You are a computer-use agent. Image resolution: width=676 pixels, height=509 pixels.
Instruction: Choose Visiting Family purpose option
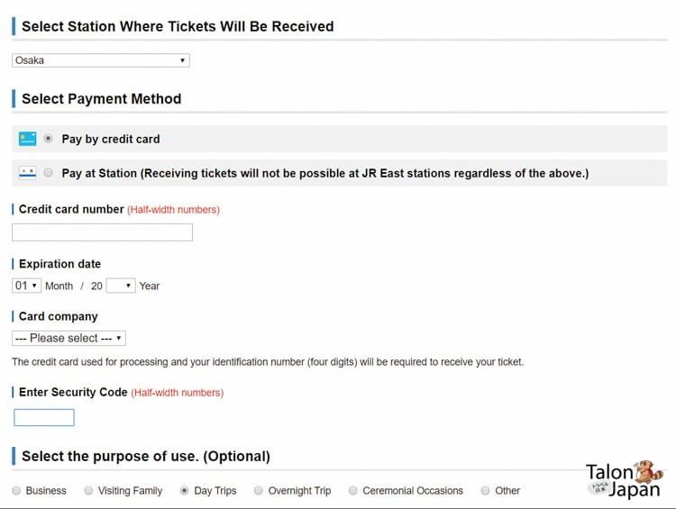pyautogui.click(x=88, y=490)
